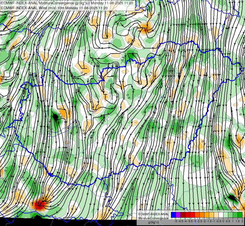The width and height of the screenshot is (245, 226).
Task: Pick the light orange swatch between -1.5 and -1
Action: (211, 215)
